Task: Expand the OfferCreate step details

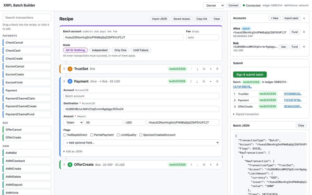Action: pyautogui.click(x=211, y=165)
